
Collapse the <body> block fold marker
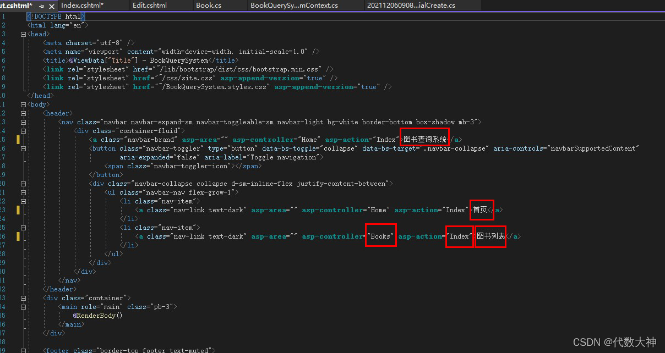pyautogui.click(x=23, y=104)
